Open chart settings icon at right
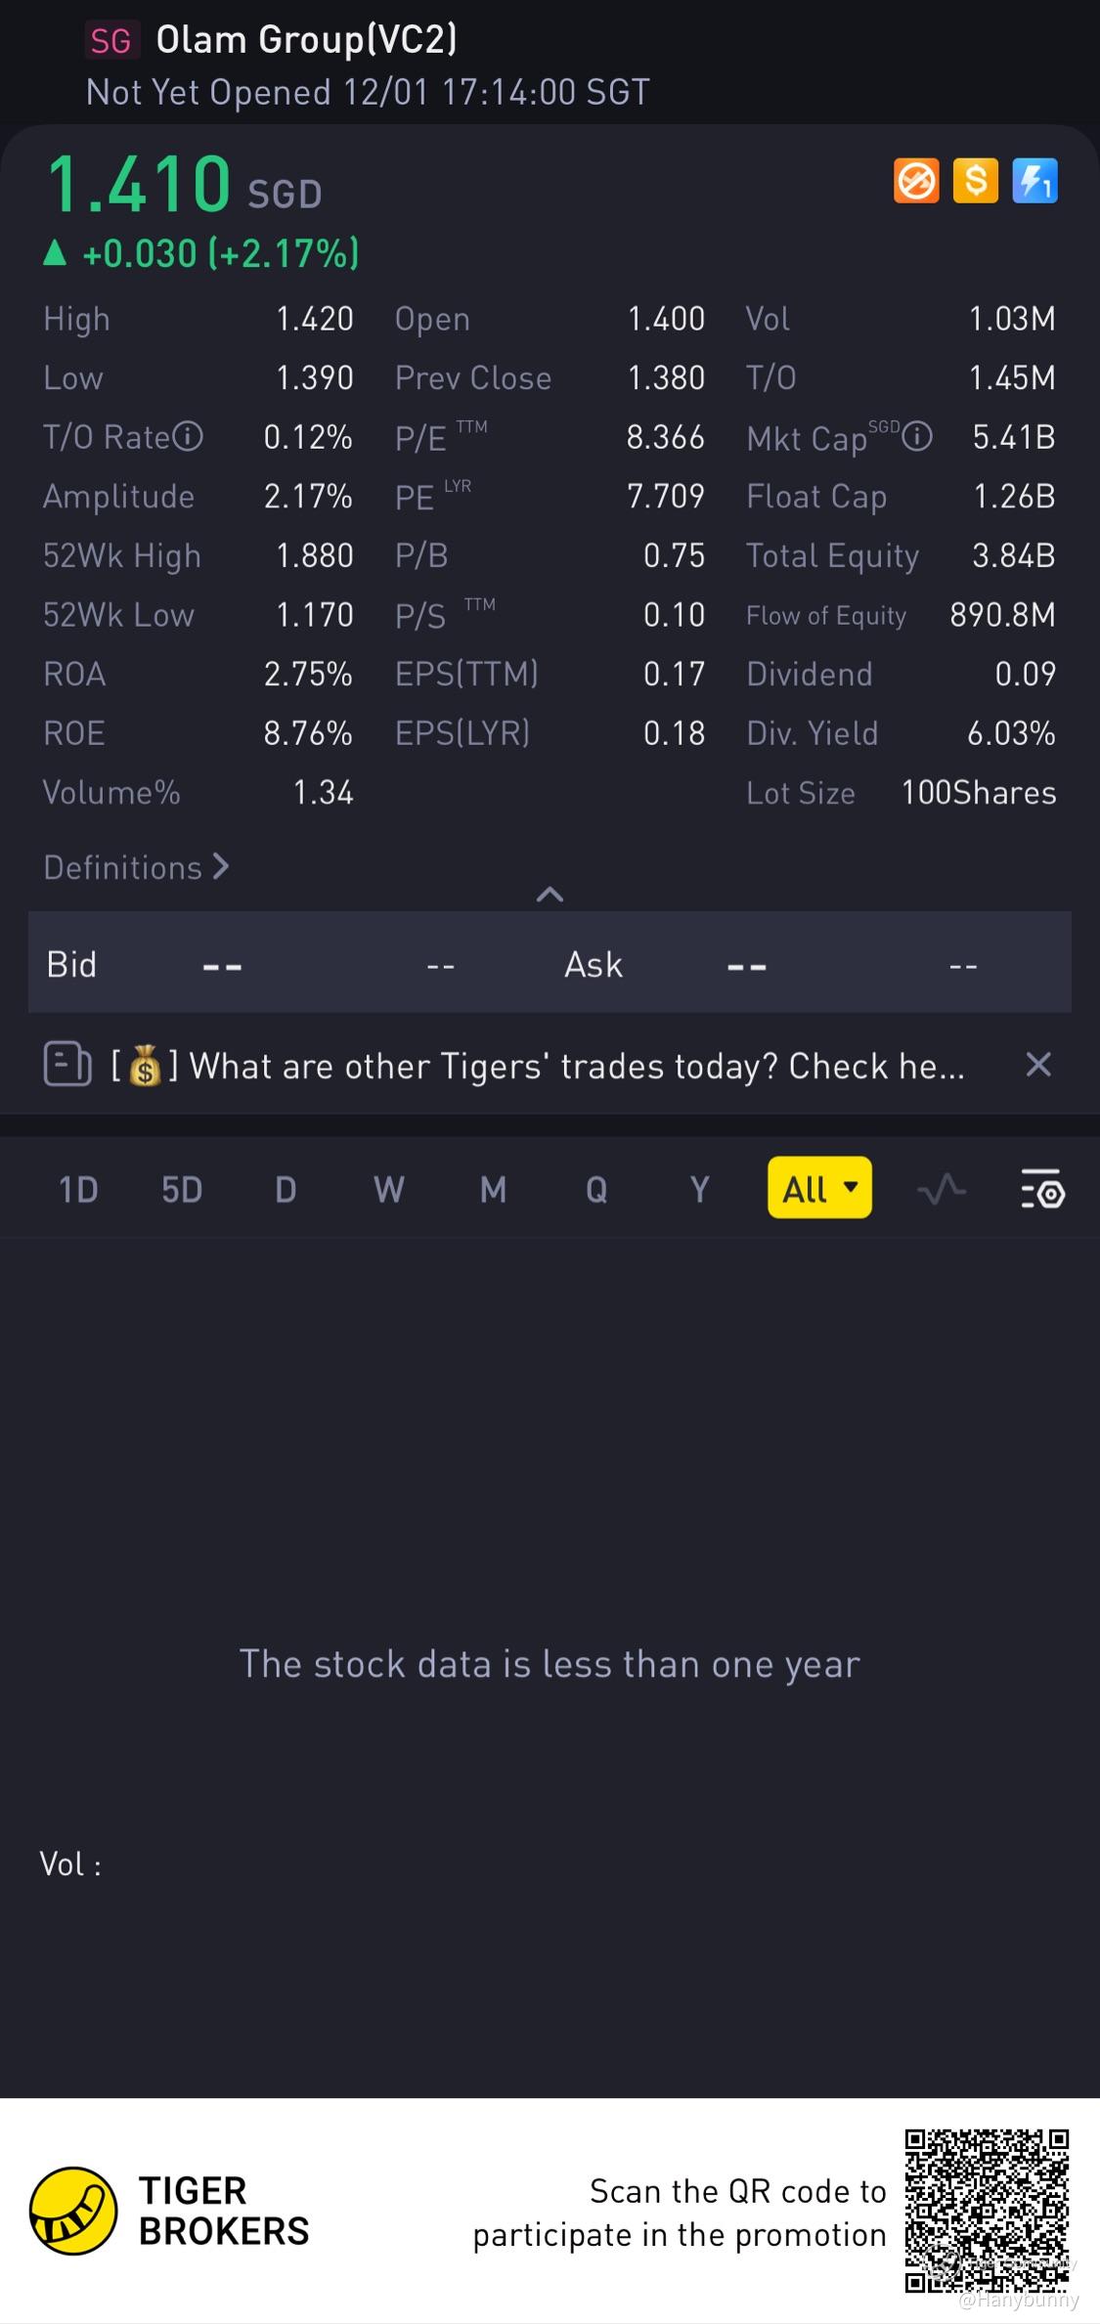 (1042, 1189)
